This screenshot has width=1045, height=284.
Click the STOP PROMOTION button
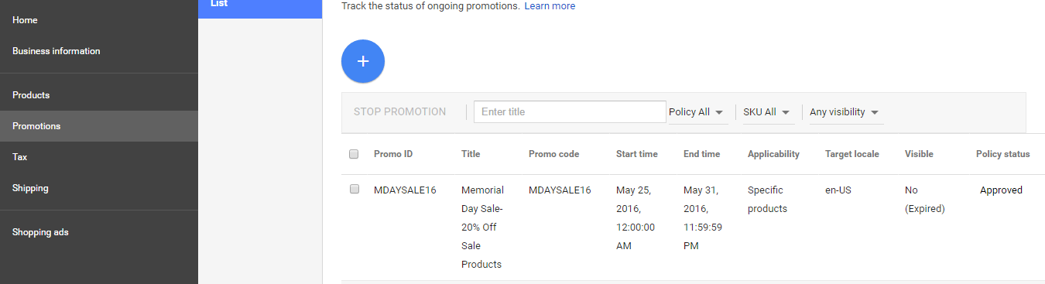[x=399, y=111]
